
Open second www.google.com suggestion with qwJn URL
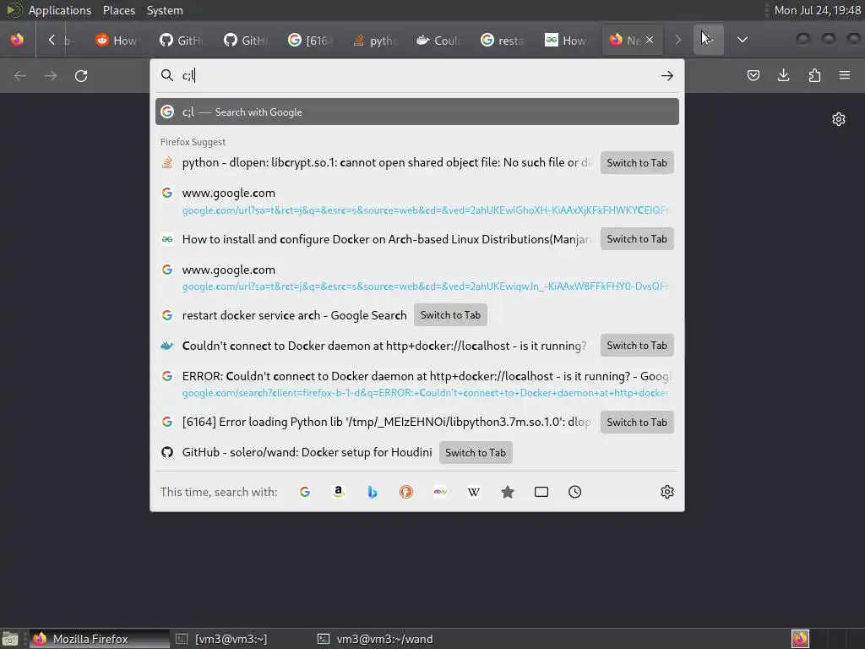(417, 277)
